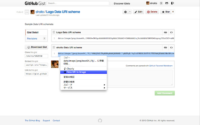Screen dimensions: 200x125
Task: Click the Edit gist button
Action: point(138,12)
